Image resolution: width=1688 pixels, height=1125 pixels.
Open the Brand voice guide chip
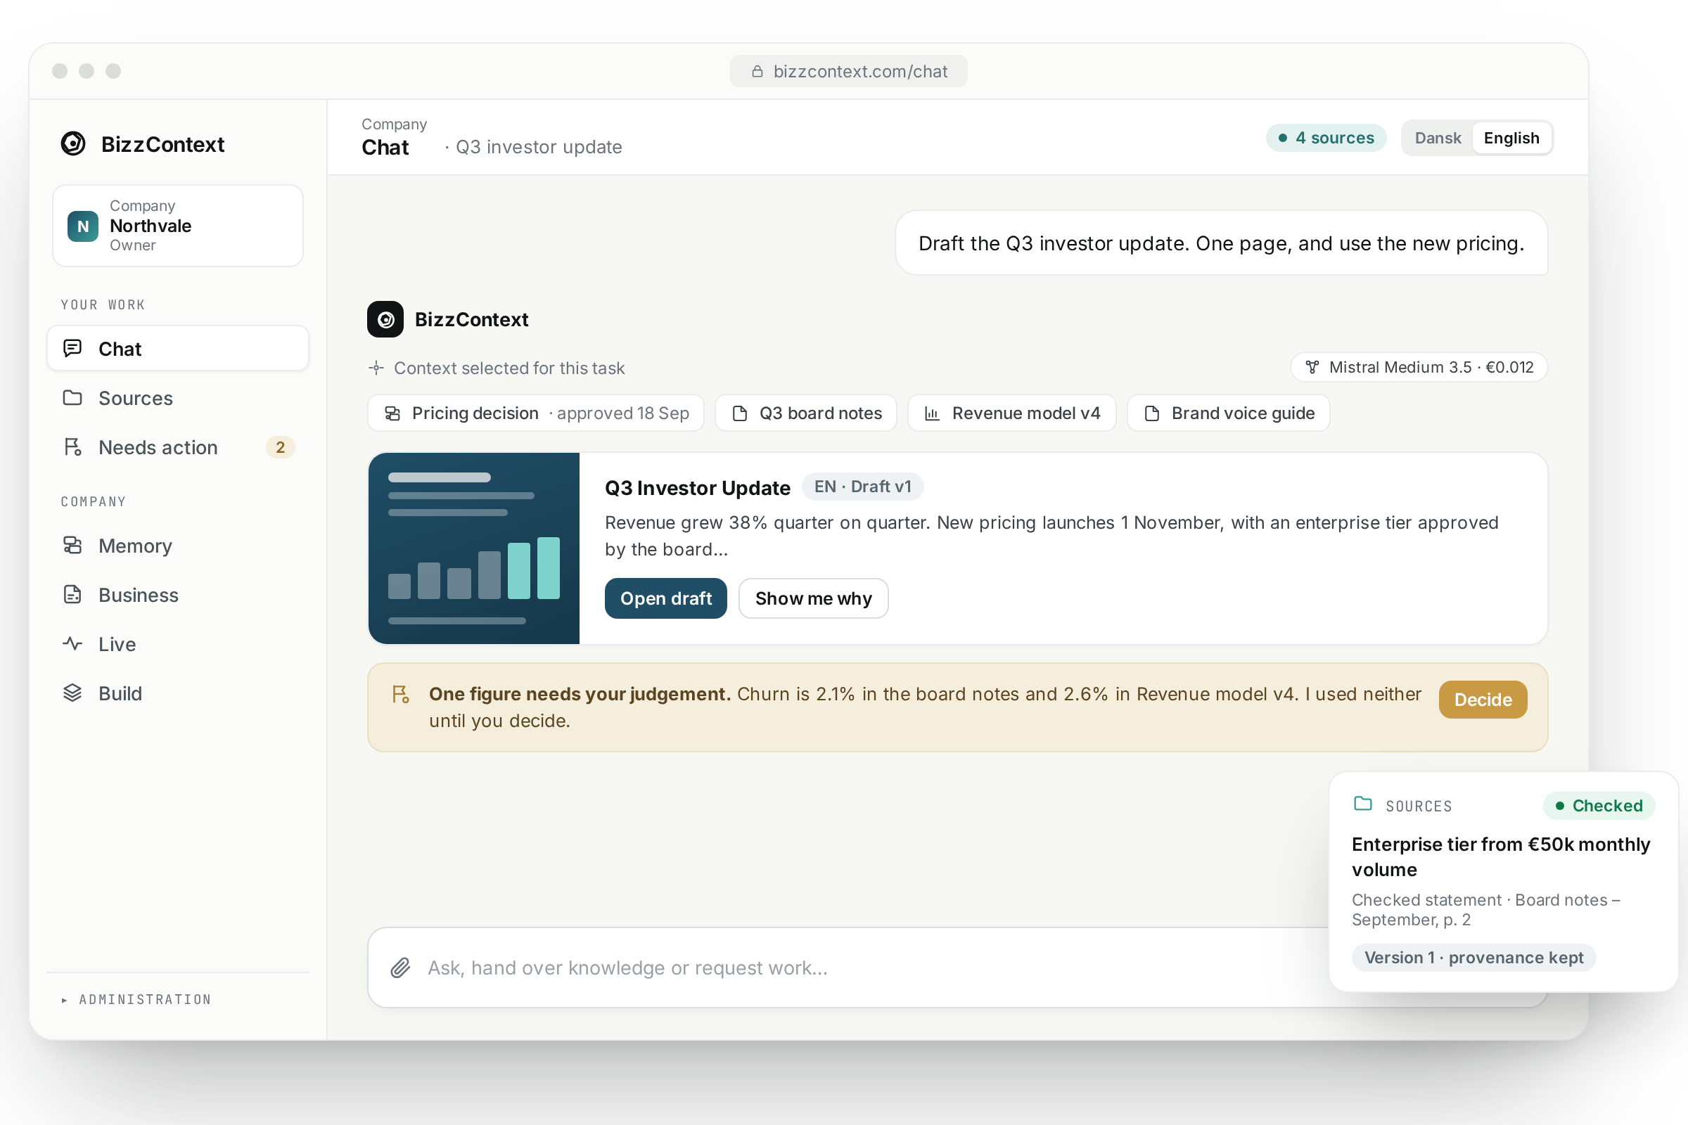[x=1229, y=413]
